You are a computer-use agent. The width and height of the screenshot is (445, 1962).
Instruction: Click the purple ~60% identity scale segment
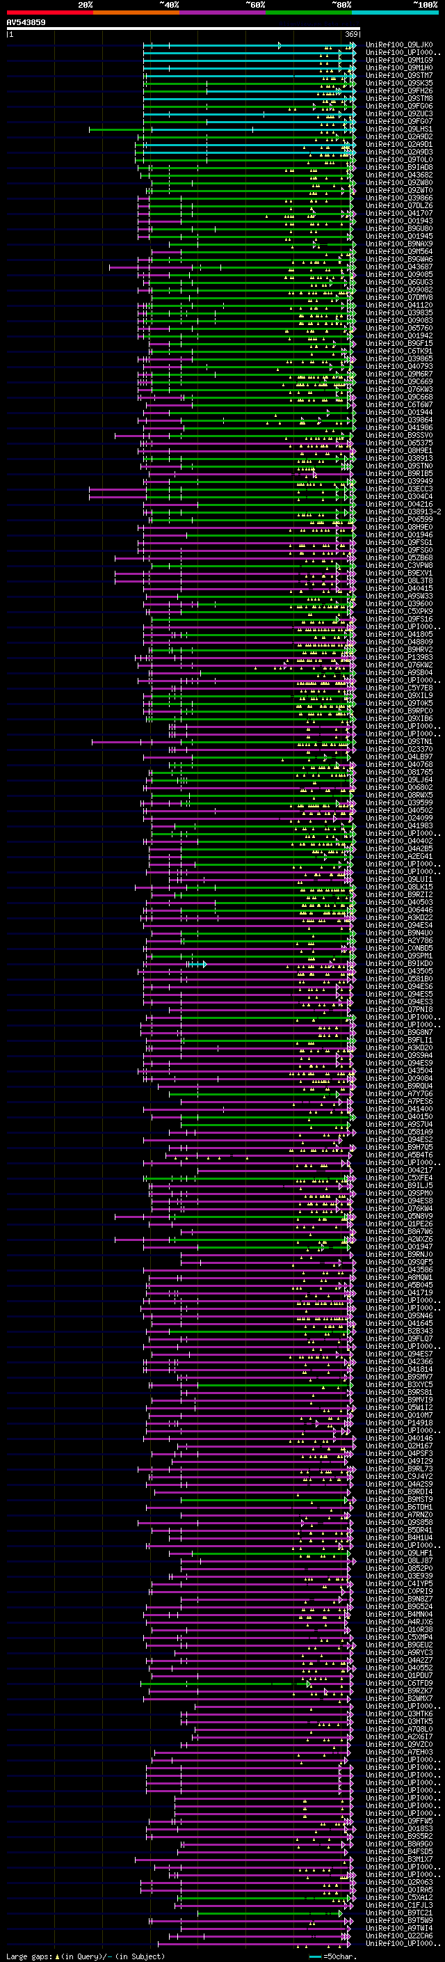coord(223,13)
